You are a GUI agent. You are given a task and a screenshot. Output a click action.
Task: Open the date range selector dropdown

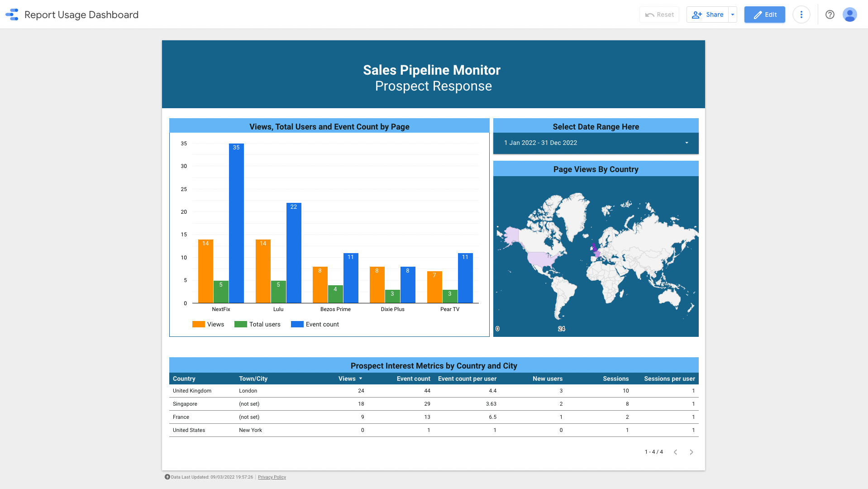596,143
